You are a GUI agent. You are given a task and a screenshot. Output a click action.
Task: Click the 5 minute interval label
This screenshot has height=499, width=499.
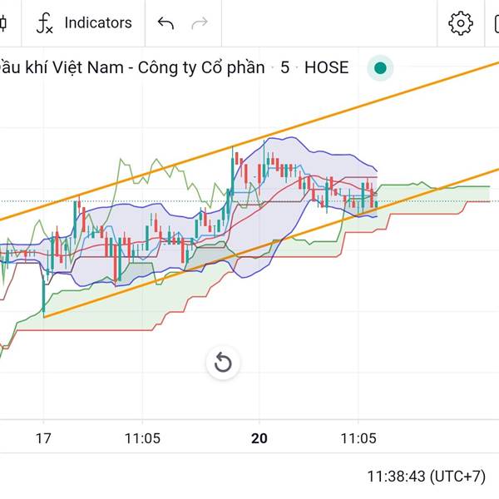point(284,67)
